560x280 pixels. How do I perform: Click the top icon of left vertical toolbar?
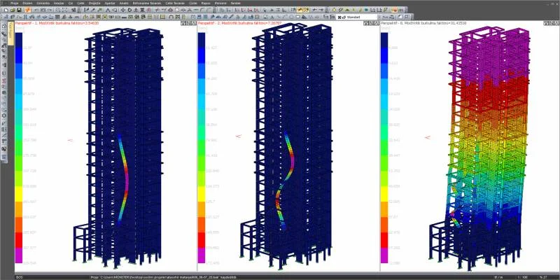click(x=4, y=26)
